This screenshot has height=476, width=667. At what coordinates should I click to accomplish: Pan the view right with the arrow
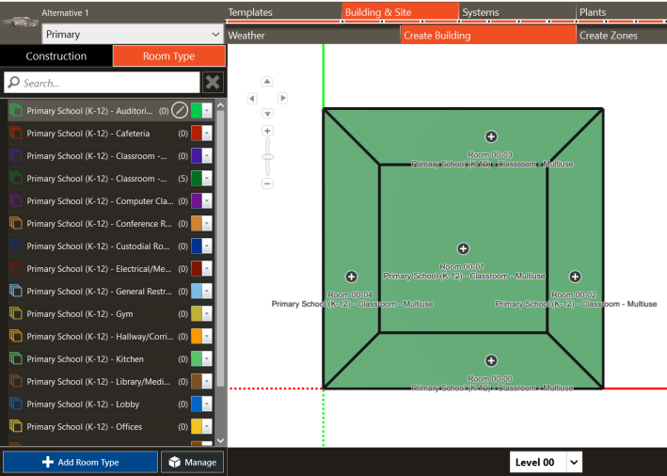(282, 98)
